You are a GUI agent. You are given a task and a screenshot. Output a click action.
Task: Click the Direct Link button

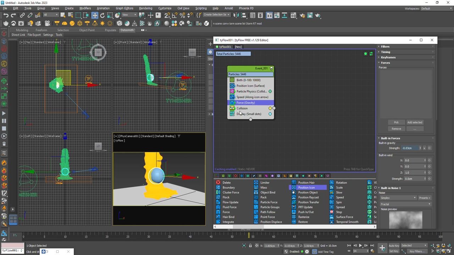(x=18, y=35)
